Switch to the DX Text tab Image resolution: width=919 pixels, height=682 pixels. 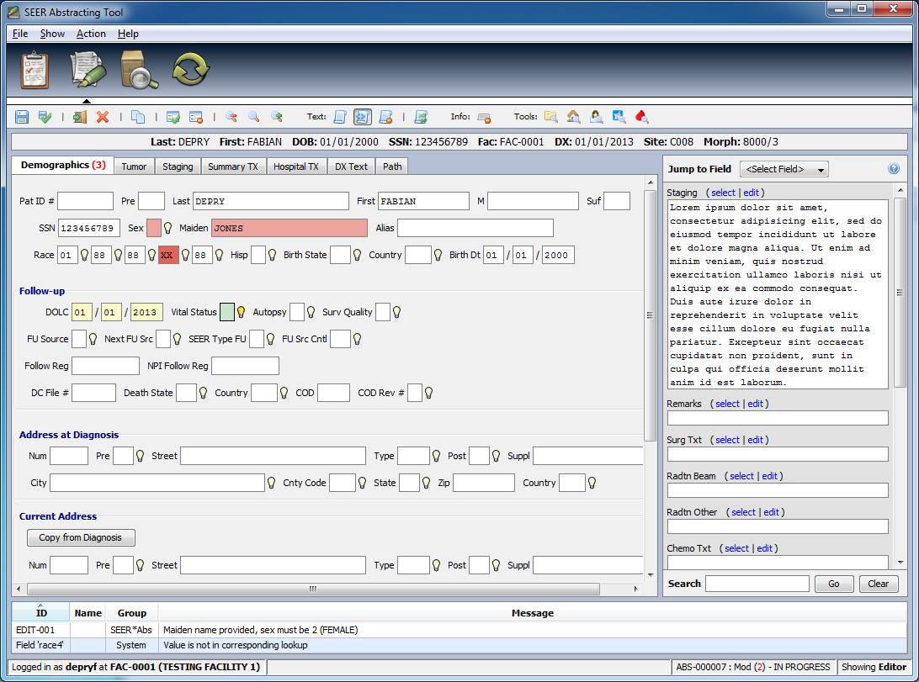[x=351, y=167]
